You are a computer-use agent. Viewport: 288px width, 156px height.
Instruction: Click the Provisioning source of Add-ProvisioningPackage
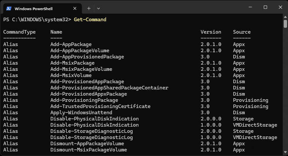[x=251, y=100]
